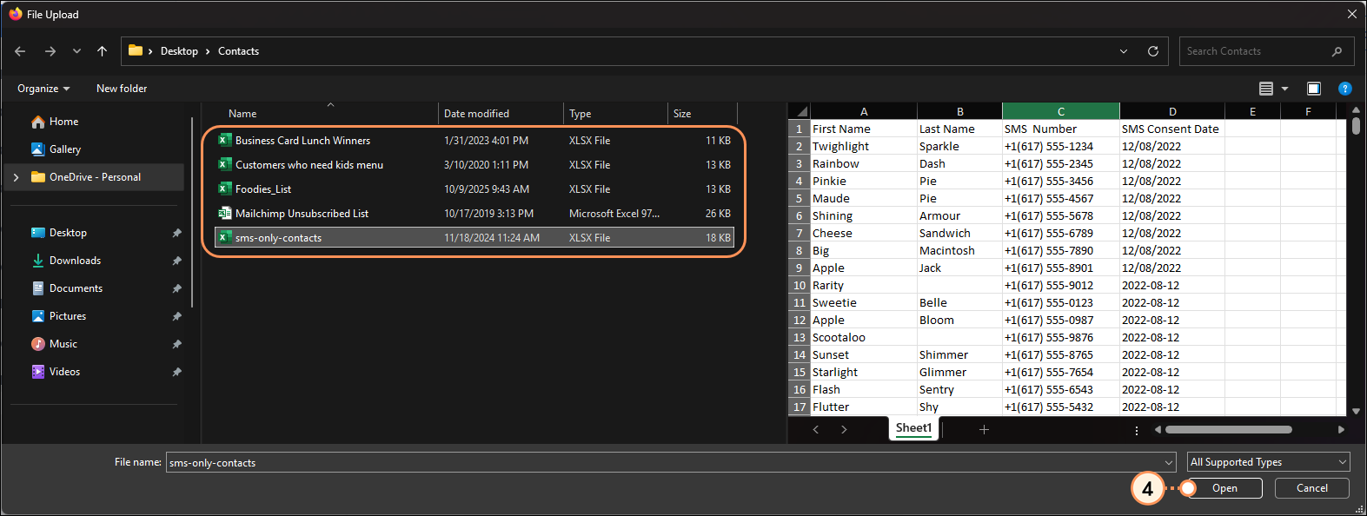Switch to the Sheet1 tab
The image size is (1367, 516).
point(913,428)
